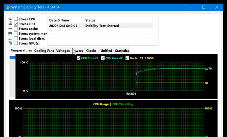This screenshot has width=227, height=137.
Task: Click the 76 temperature value of Core #1
Action: pyautogui.click(x=206, y=70)
